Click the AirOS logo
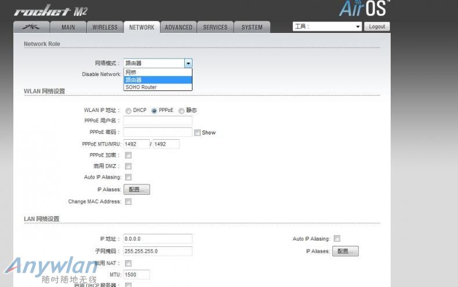The width and height of the screenshot is (458, 287). point(364,8)
